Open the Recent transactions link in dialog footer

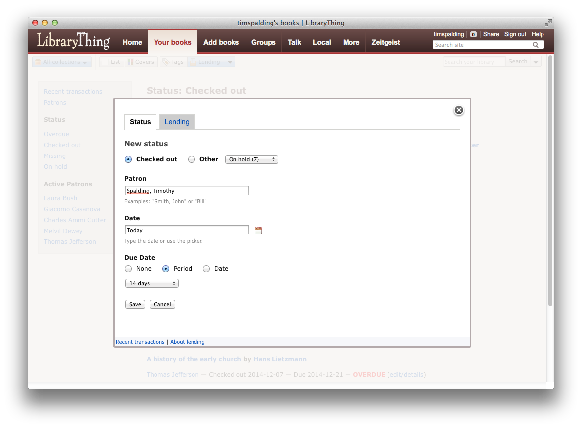tap(140, 342)
